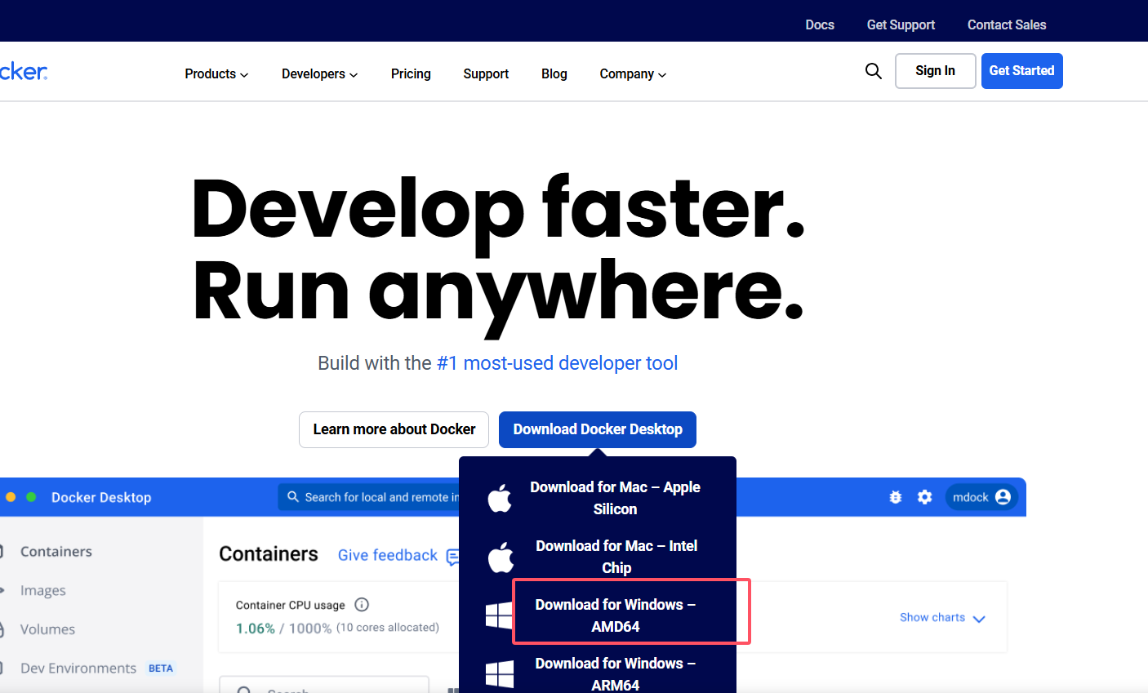Click the Apple logo beside Intel Chip download
Viewport: 1148px width, 693px height.
(501, 557)
